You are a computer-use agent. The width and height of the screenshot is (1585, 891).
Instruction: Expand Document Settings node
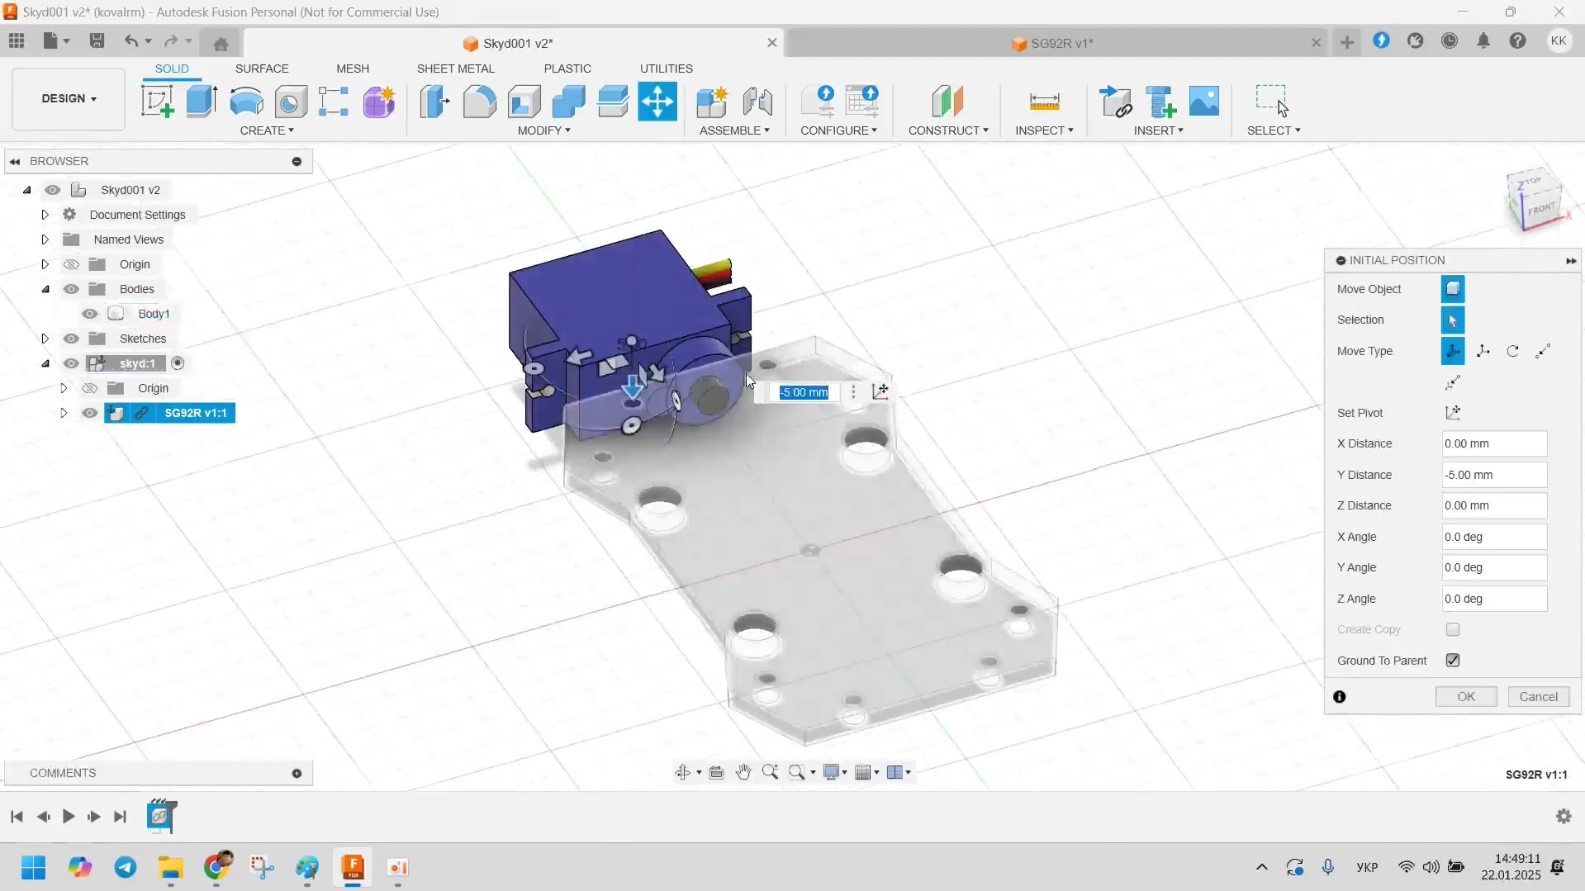point(45,215)
